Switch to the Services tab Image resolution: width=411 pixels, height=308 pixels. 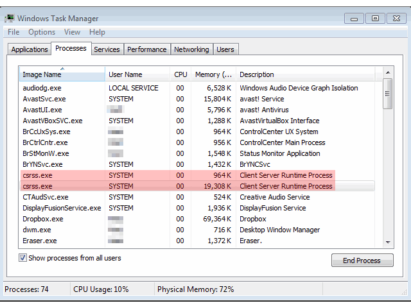coord(107,49)
